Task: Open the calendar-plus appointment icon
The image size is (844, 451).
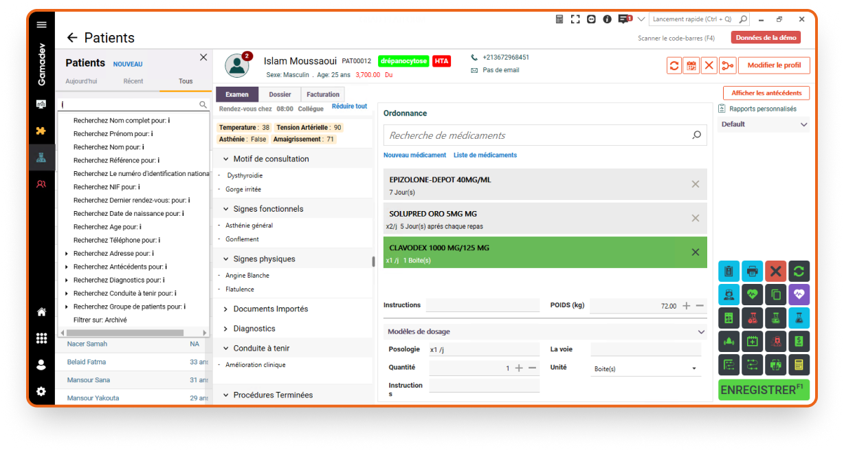Action: pyautogui.click(x=752, y=340)
